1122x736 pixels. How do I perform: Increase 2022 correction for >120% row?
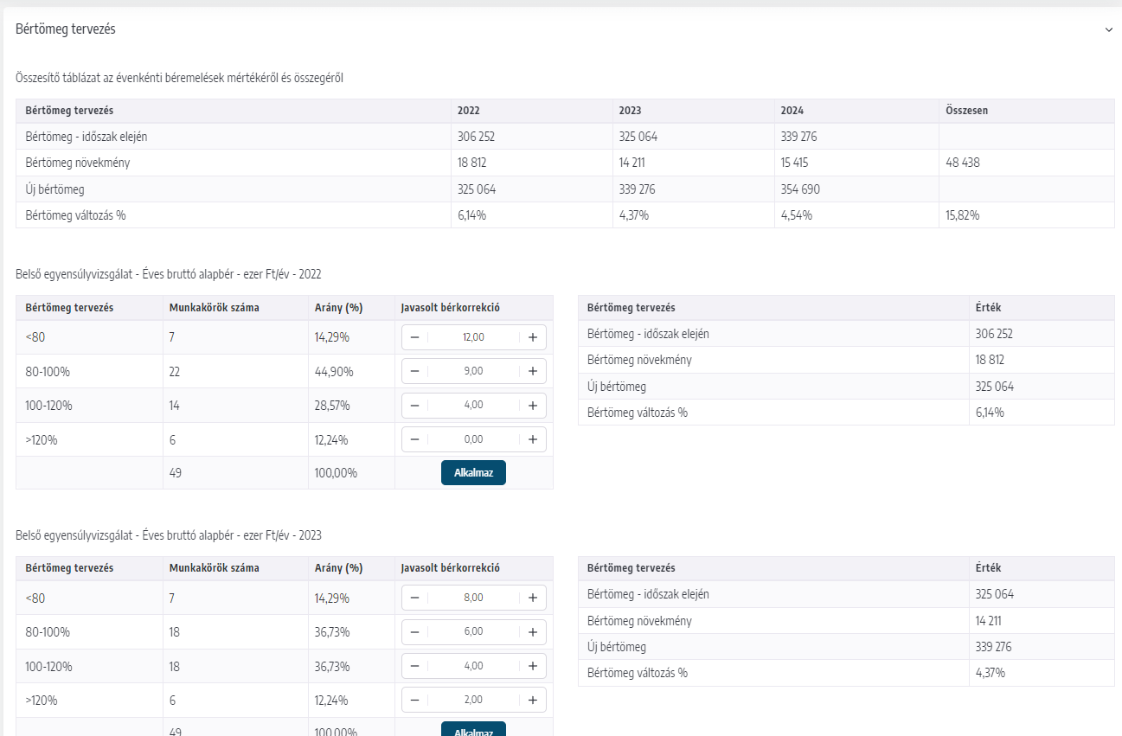(533, 439)
